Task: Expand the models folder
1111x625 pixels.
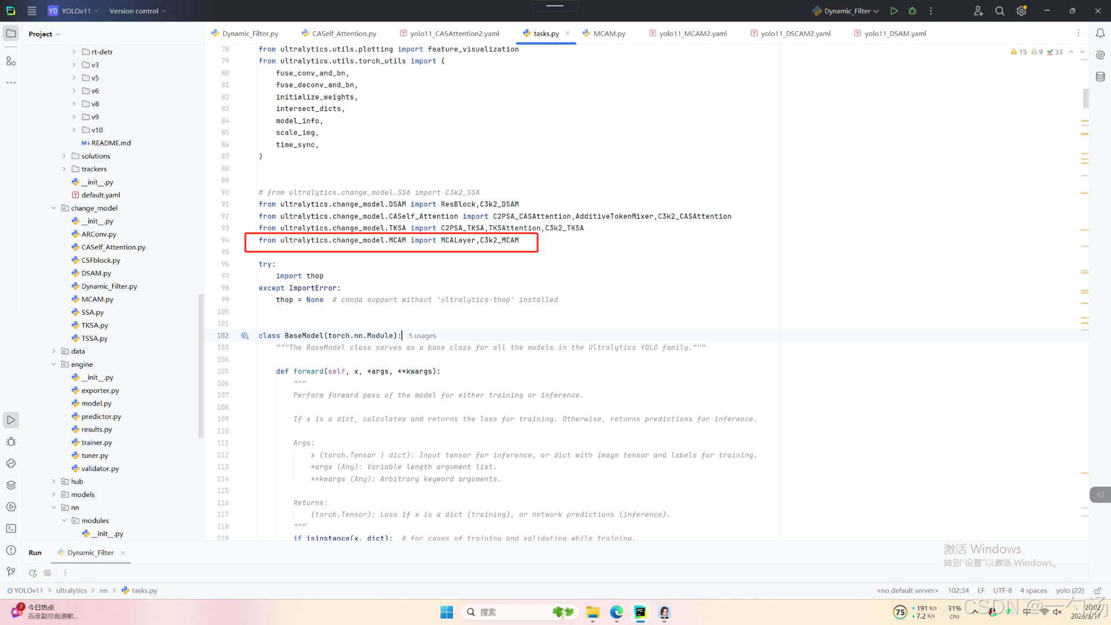Action: click(x=54, y=495)
